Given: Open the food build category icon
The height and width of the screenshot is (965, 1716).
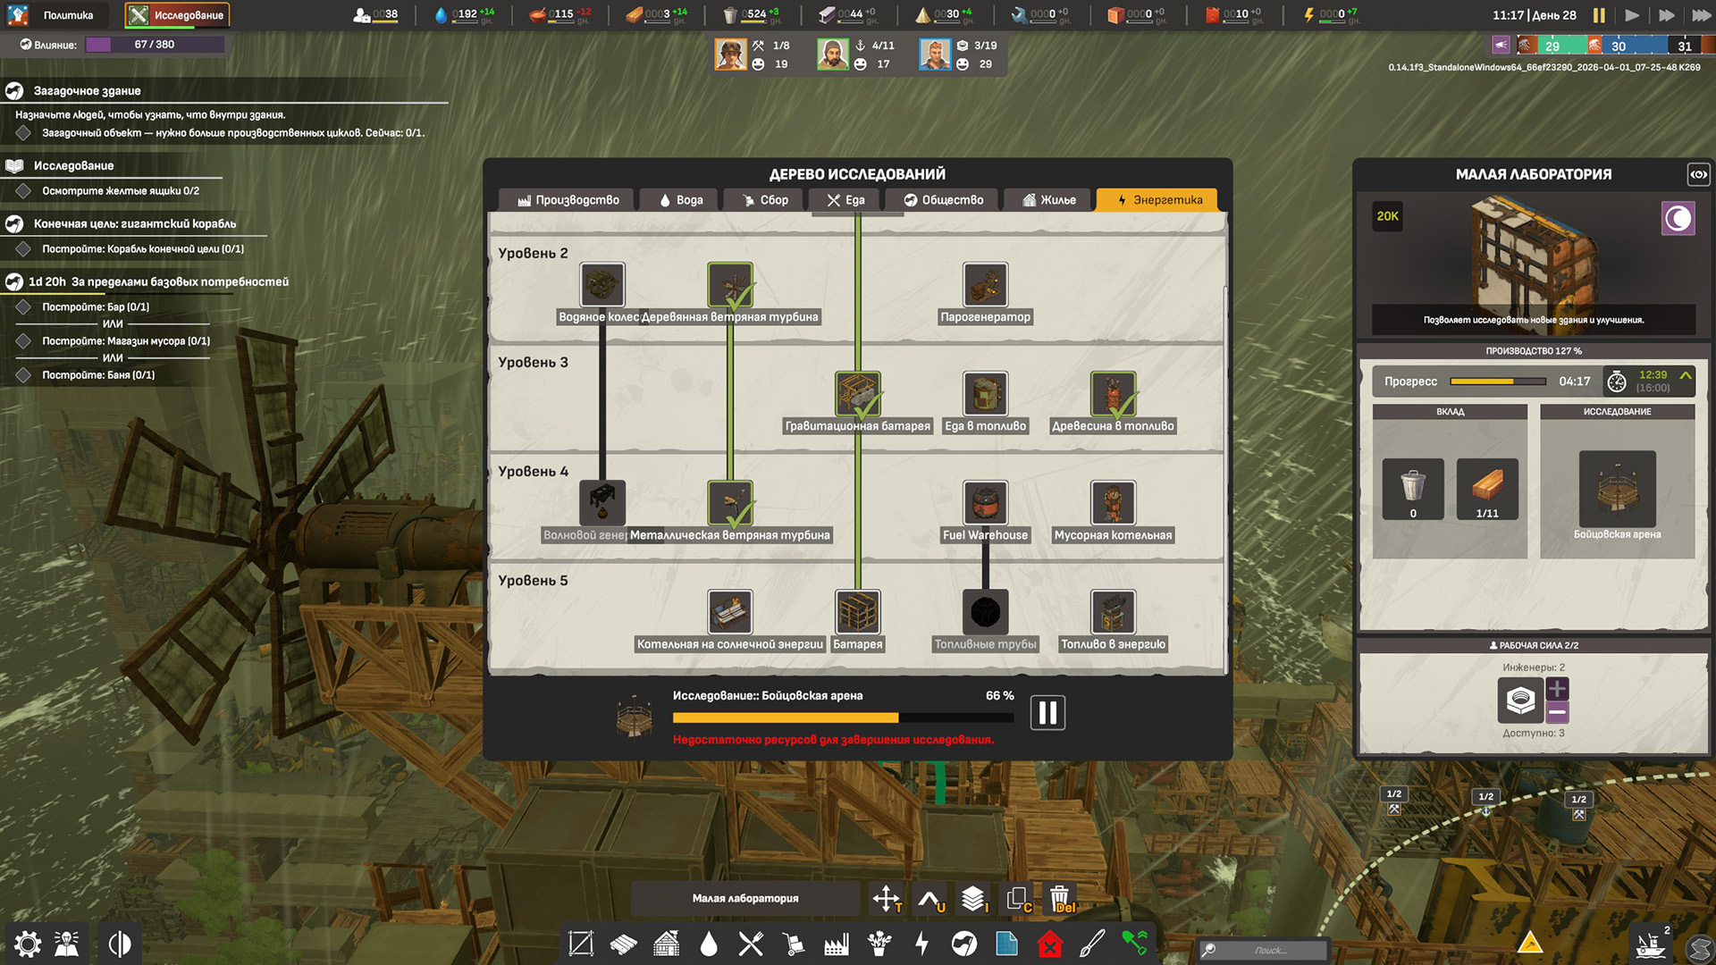Looking at the screenshot, I should (x=751, y=944).
